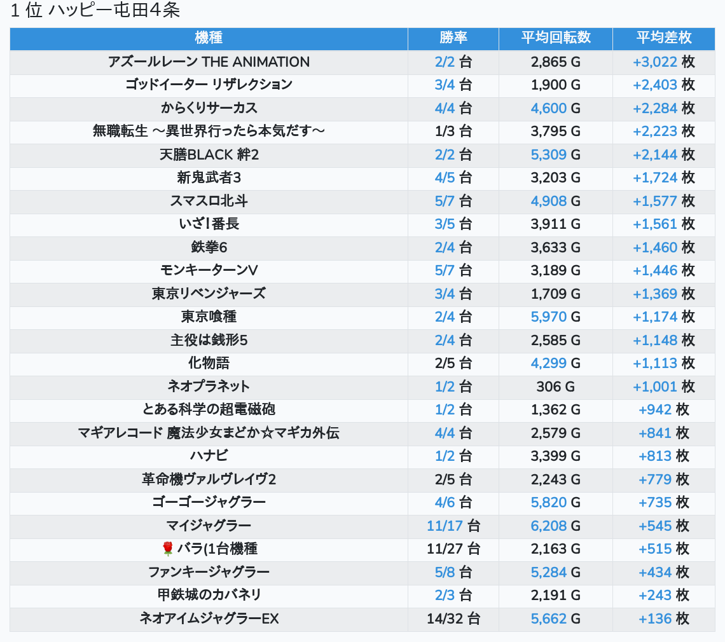Select マギアレコード 魔法少女まどか☆マギカ外伝 row

tap(209, 433)
